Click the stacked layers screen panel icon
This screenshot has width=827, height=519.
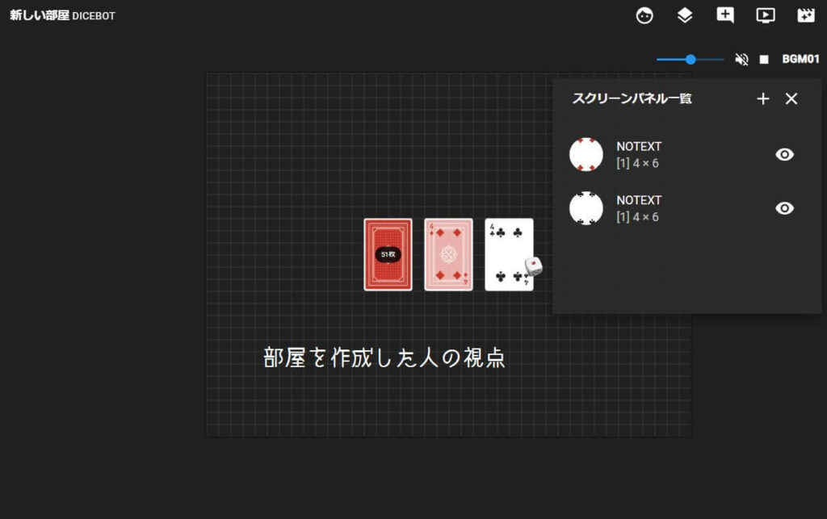click(685, 15)
